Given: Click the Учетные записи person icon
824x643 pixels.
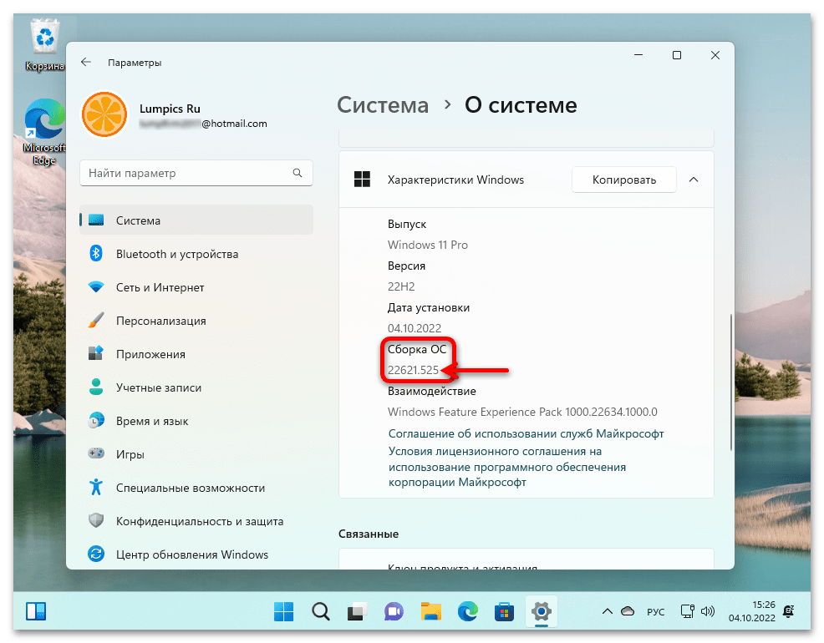Looking at the screenshot, I should pyautogui.click(x=96, y=387).
